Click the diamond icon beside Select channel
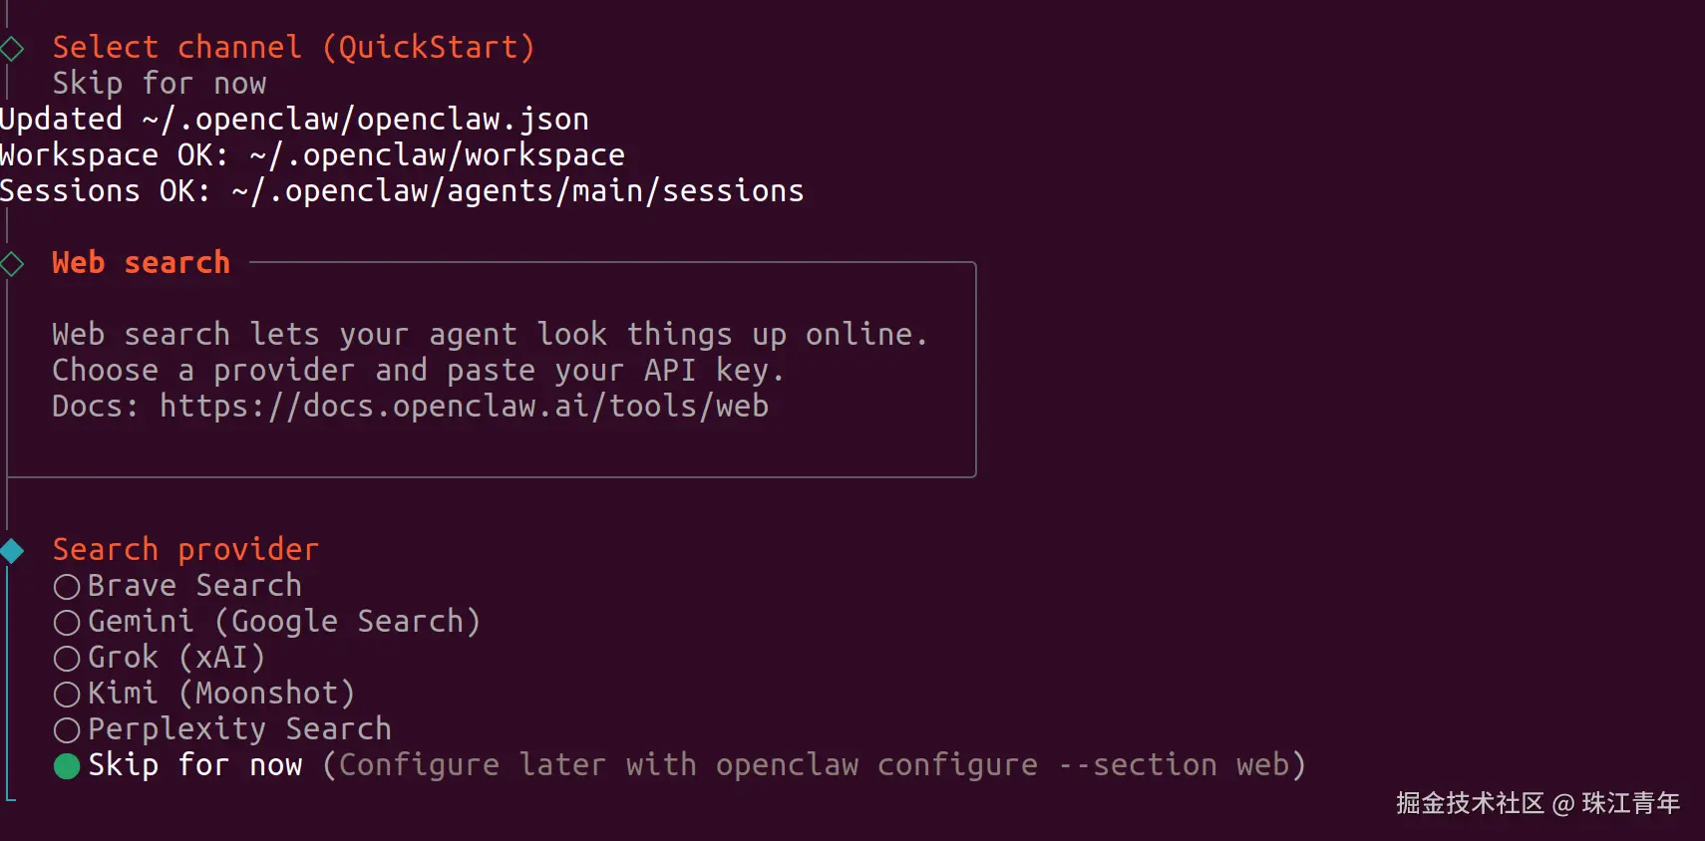 click(12, 48)
